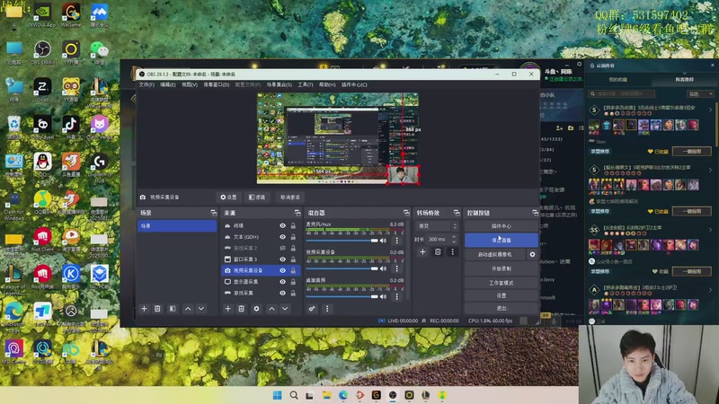Remove the selected source with the trash icon
This screenshot has width=719, height=404.
coord(241,309)
